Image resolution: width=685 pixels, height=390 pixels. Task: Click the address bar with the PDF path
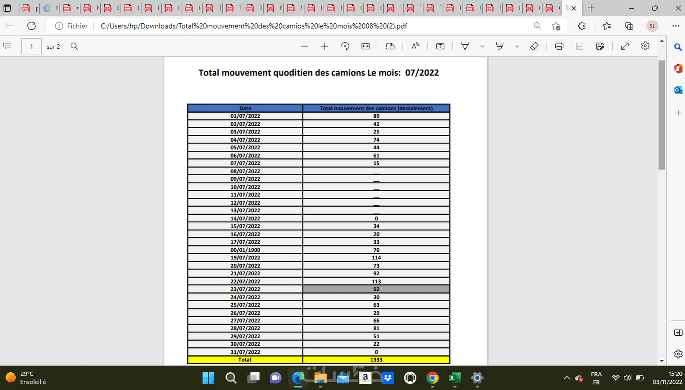pyautogui.click(x=254, y=26)
